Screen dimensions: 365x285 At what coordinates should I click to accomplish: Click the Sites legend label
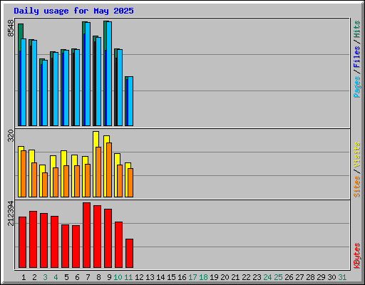(x=356, y=187)
